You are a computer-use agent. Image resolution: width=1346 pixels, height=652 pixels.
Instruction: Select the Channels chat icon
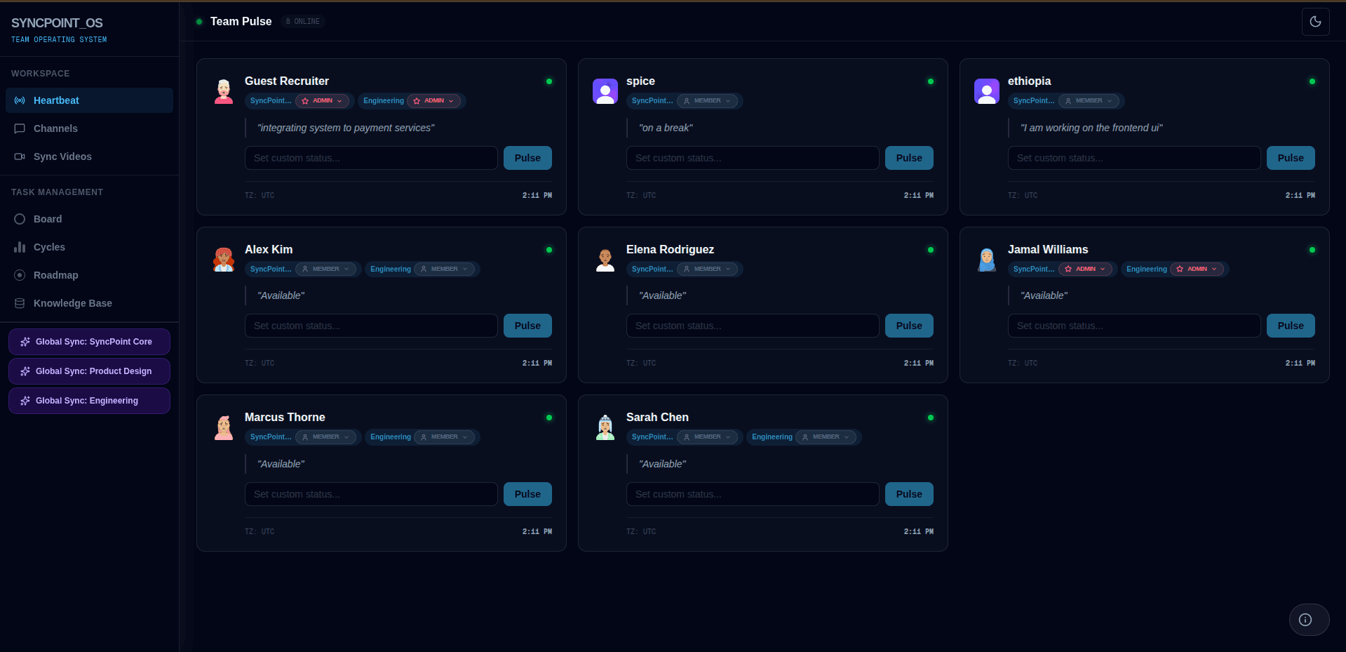point(20,128)
